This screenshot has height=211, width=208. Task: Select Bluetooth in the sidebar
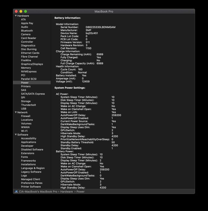click(27, 31)
